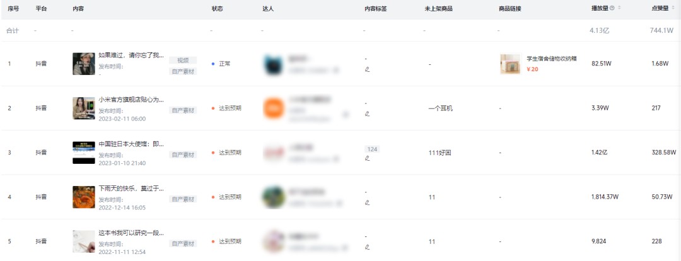Click the storage box product thumbnail image
681x261 pixels.
point(510,64)
